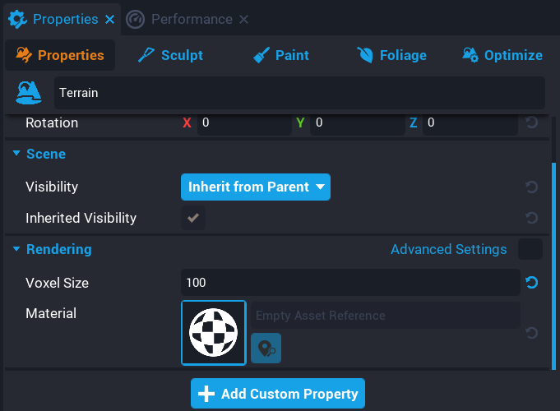Click the asset picker icon under Material
This screenshot has height=411, width=560.
[266, 348]
